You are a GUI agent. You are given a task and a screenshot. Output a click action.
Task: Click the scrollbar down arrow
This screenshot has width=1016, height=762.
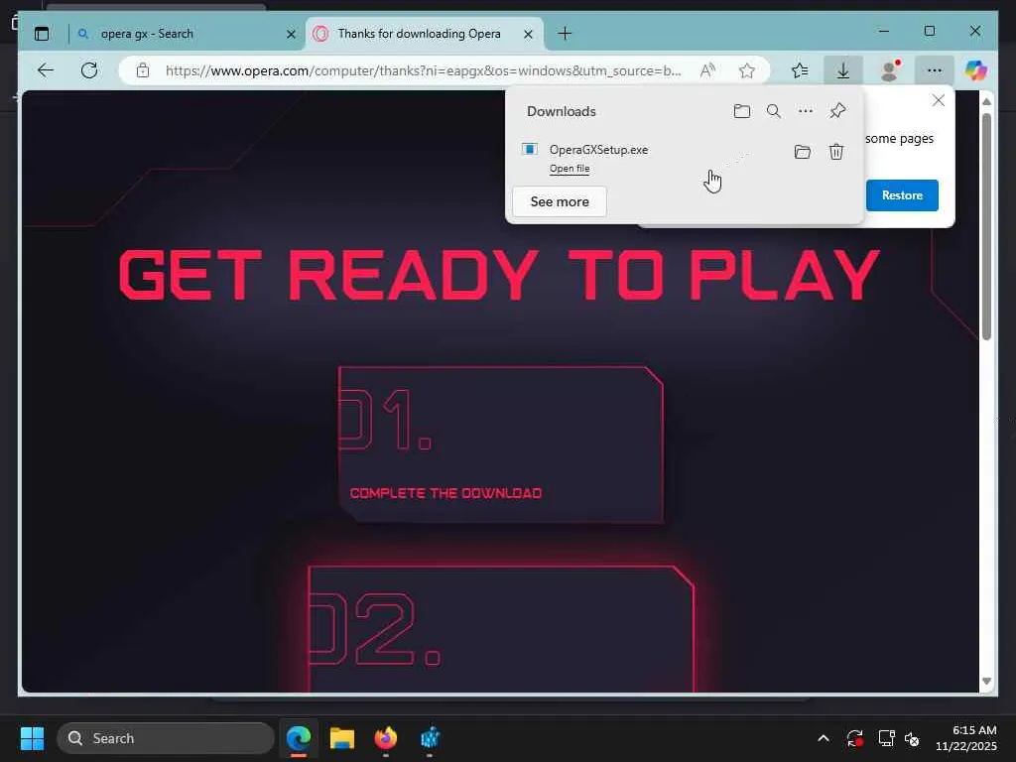(986, 681)
